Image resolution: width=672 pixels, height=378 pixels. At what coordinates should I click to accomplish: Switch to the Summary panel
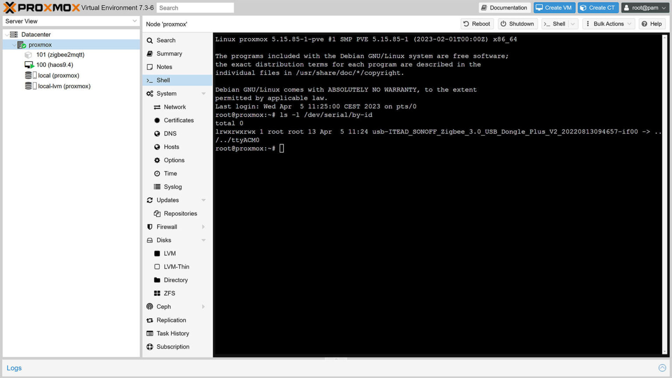pyautogui.click(x=169, y=53)
